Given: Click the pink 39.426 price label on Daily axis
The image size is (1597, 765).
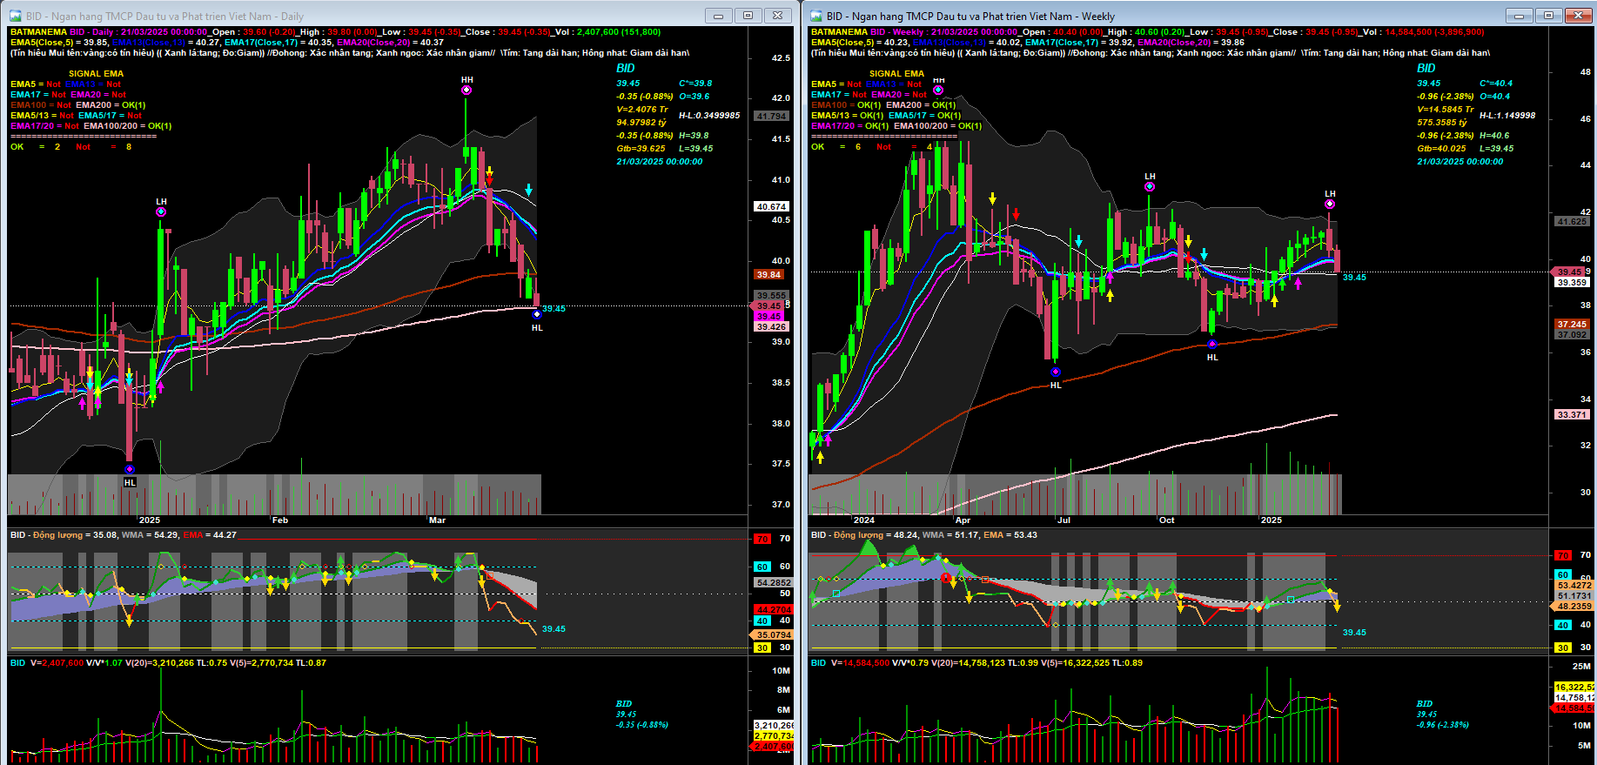Looking at the screenshot, I should point(771,327).
